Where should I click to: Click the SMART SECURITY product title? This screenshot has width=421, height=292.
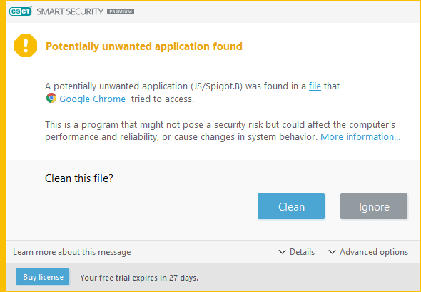click(70, 11)
